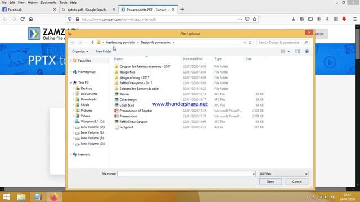Click Open button in dialog
This screenshot has width=360, height=202.
click(x=271, y=182)
